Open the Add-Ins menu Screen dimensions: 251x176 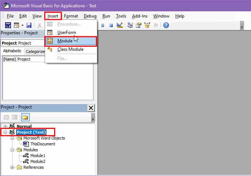(140, 16)
